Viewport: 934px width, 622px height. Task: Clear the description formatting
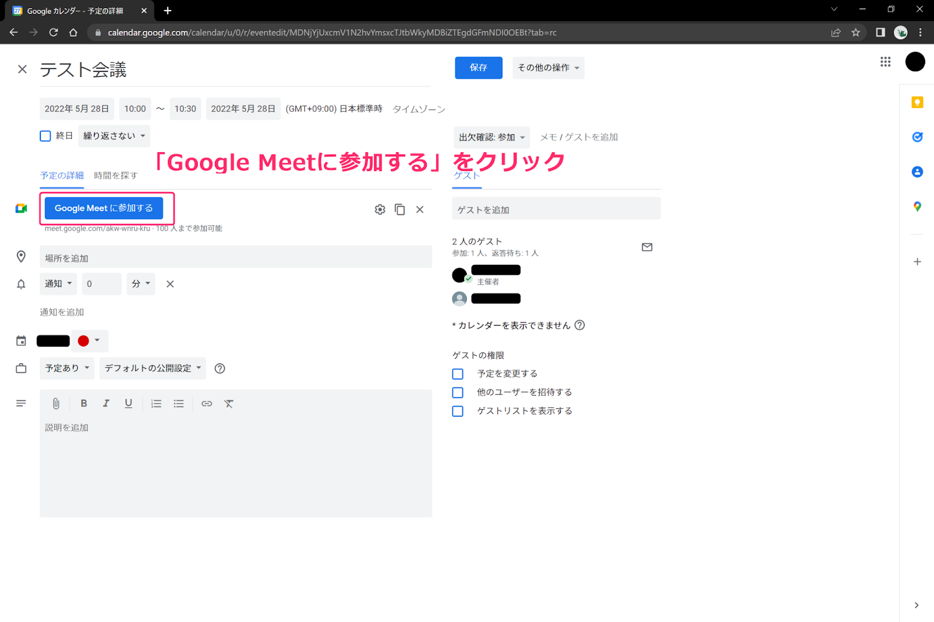[x=229, y=403]
